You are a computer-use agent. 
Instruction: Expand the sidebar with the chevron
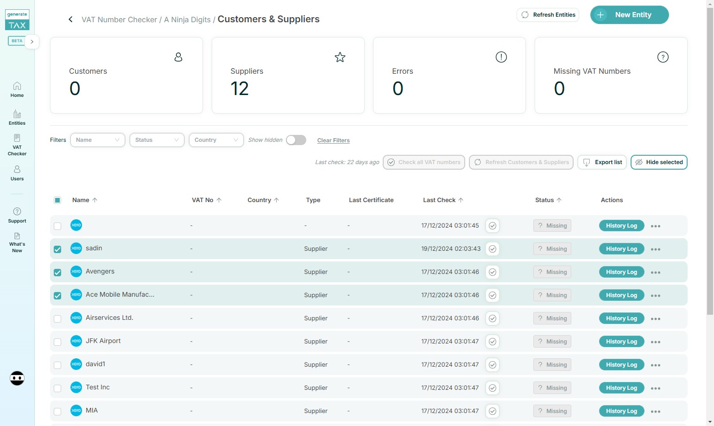32,42
